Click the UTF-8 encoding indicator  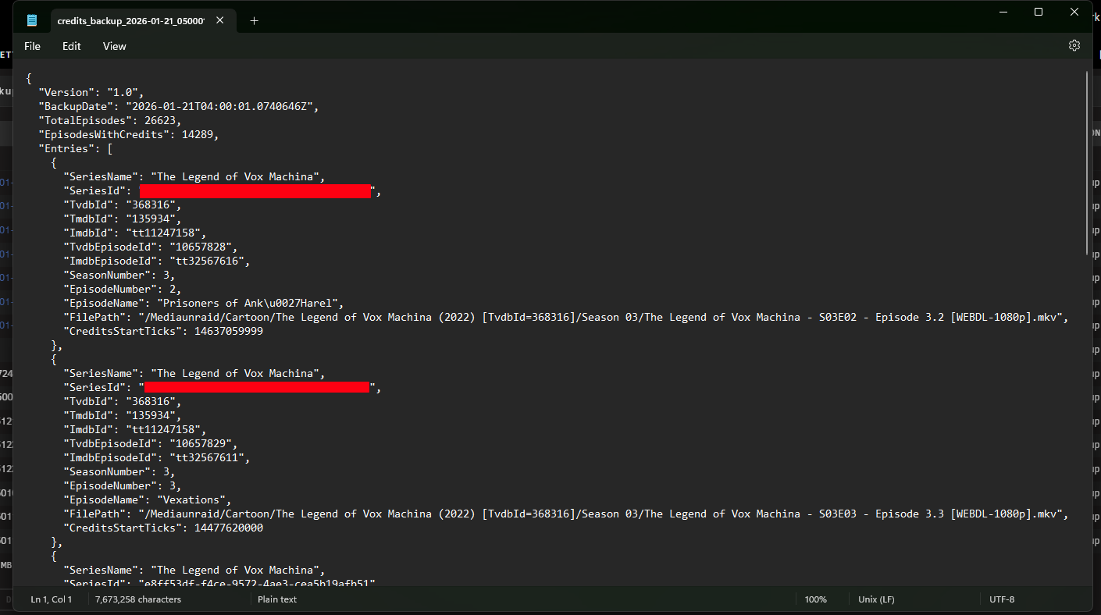1002,599
